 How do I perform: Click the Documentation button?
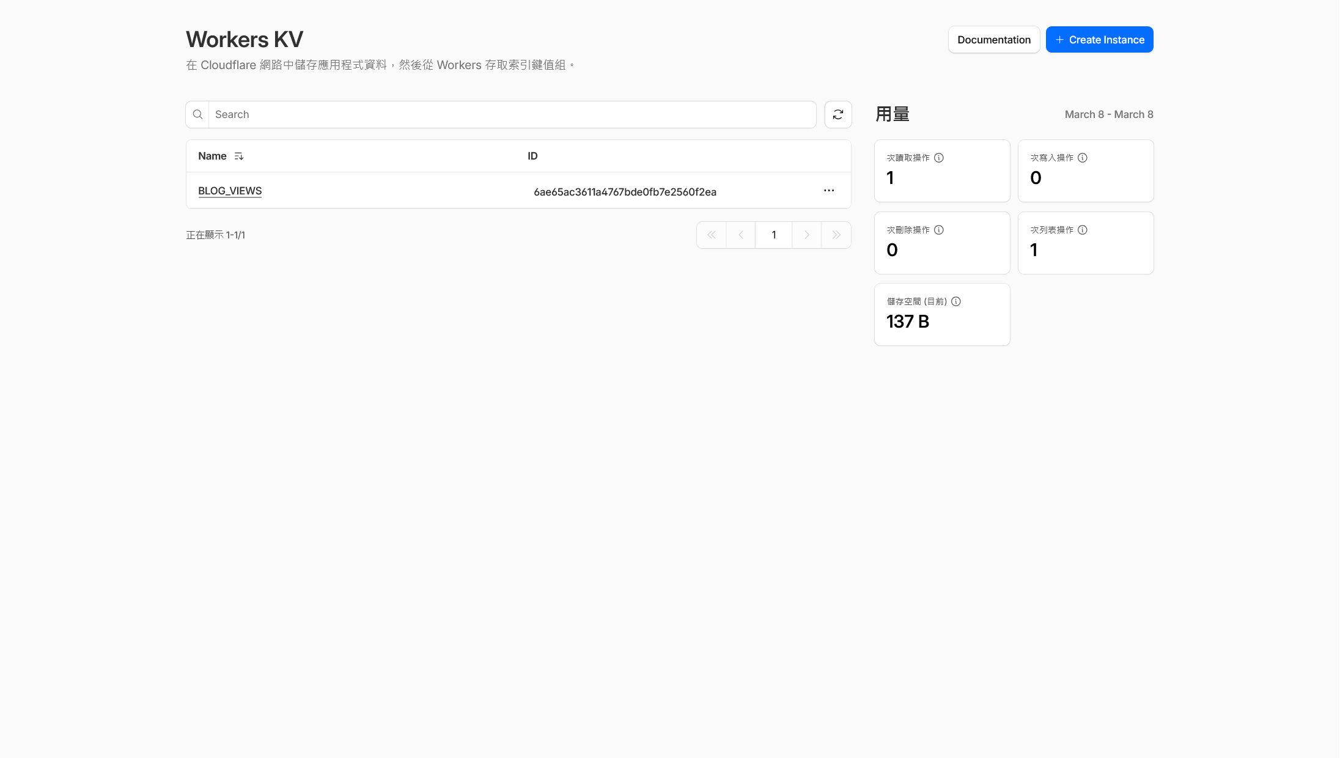coord(993,40)
